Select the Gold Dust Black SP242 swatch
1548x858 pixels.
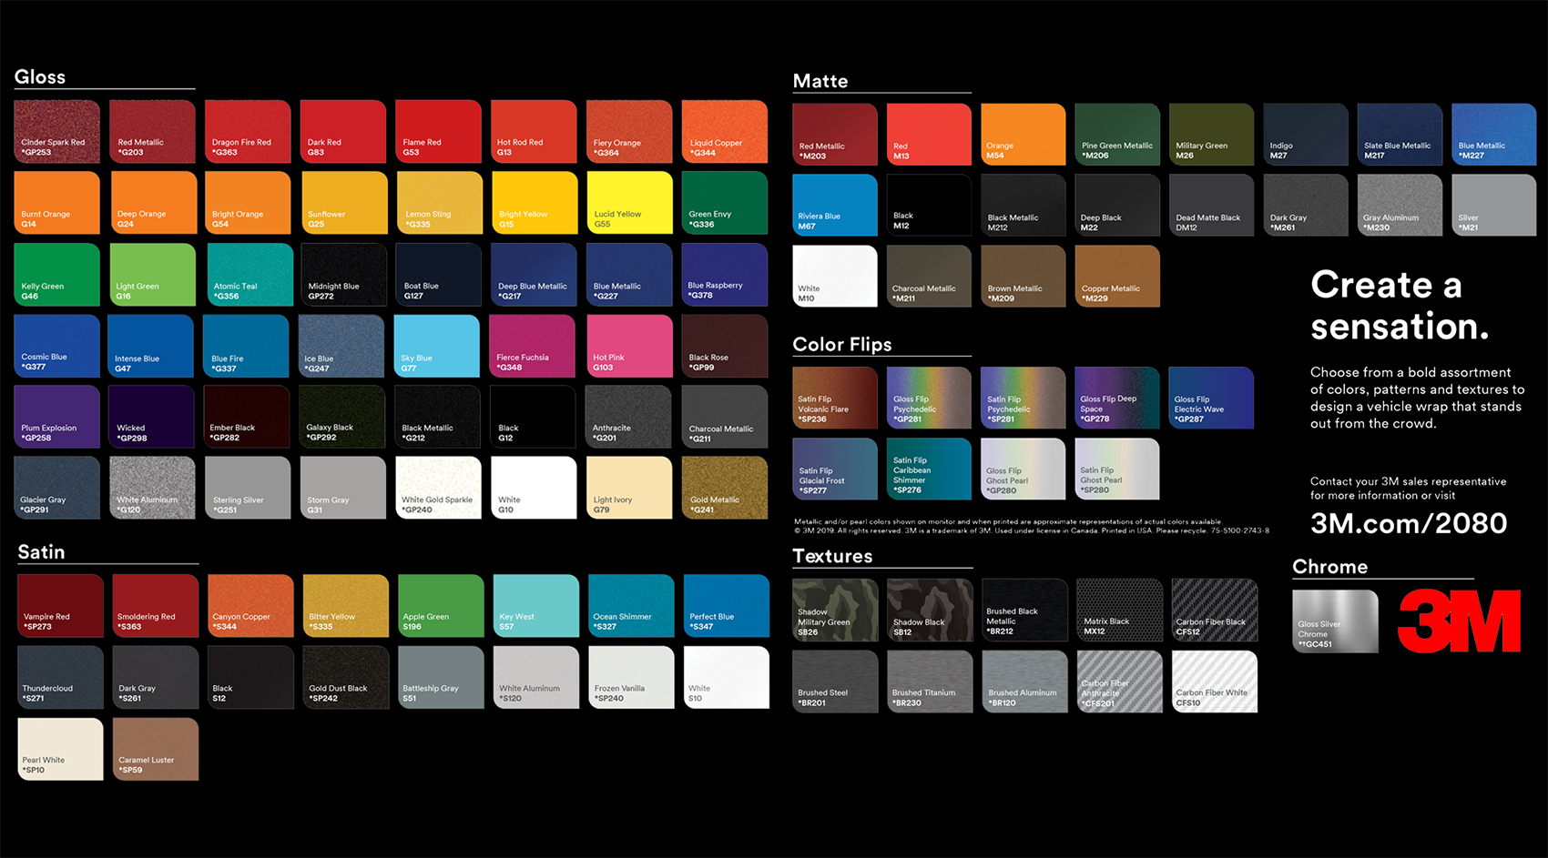click(346, 677)
